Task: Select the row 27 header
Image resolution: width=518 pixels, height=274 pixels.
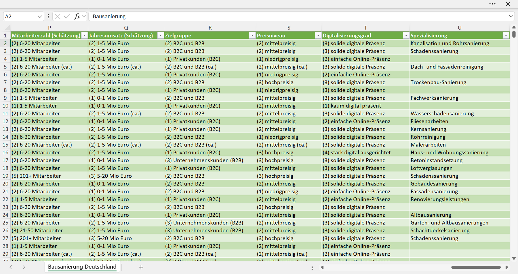Action: click(x=5, y=238)
